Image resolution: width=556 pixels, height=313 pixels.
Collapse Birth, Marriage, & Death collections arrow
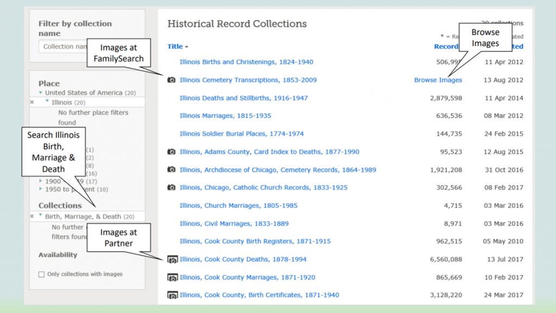40,215
